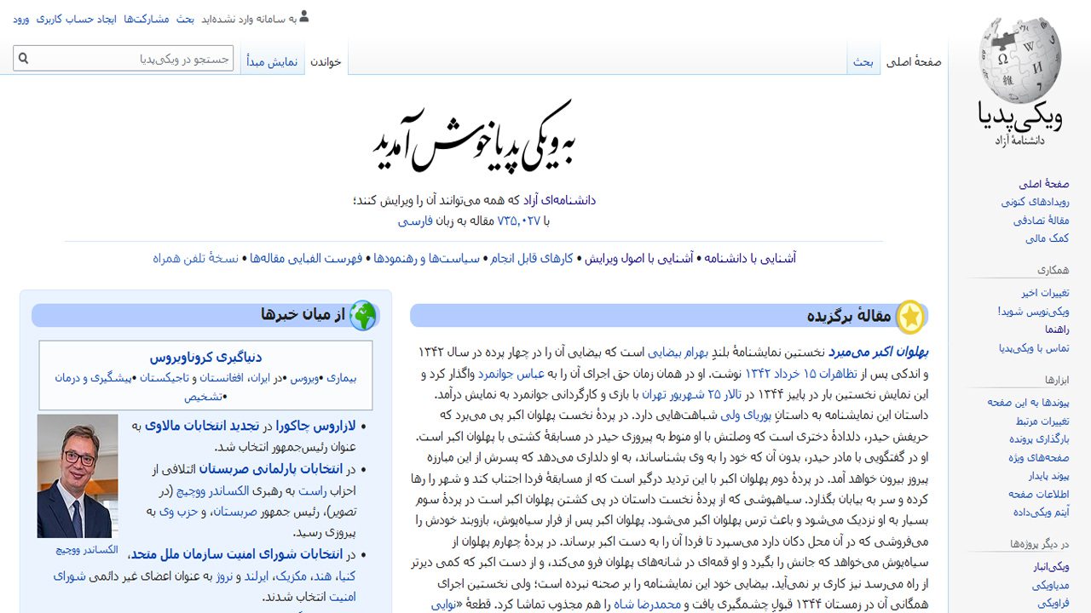Image resolution: width=1091 pixels, height=613 pixels.
Task: Click the globe icon beside news heading
Action: 363,316
